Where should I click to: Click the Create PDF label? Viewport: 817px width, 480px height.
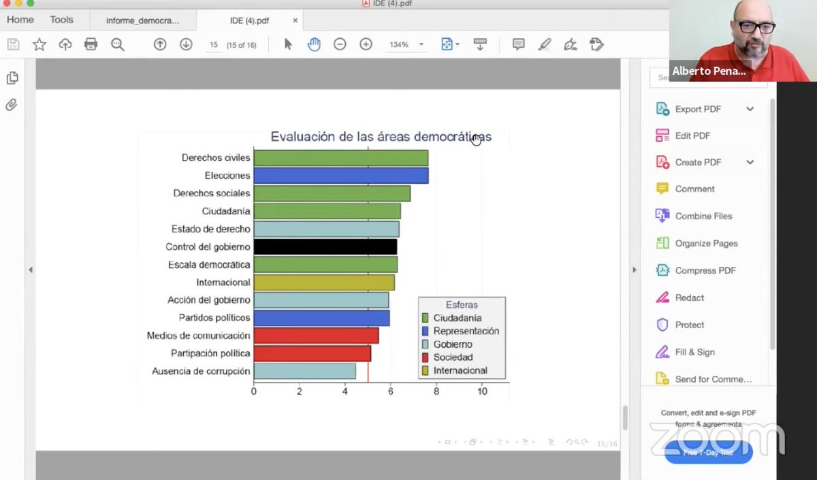698,162
